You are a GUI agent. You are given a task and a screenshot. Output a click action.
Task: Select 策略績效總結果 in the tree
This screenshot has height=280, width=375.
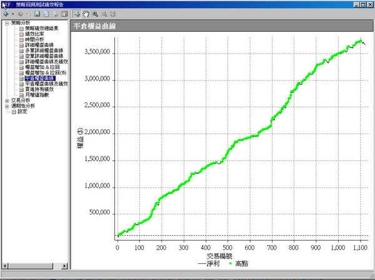(42, 29)
